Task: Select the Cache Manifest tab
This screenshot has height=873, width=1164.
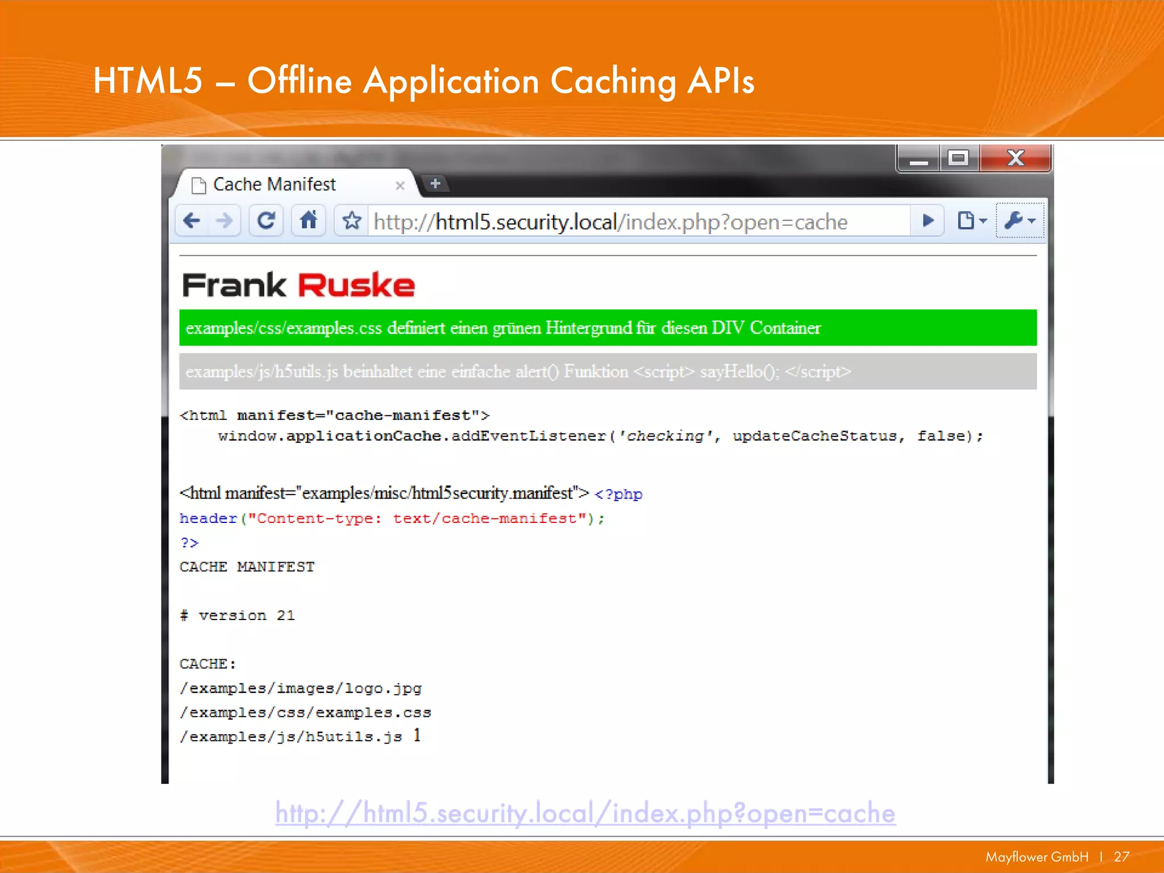Action: [x=296, y=185]
